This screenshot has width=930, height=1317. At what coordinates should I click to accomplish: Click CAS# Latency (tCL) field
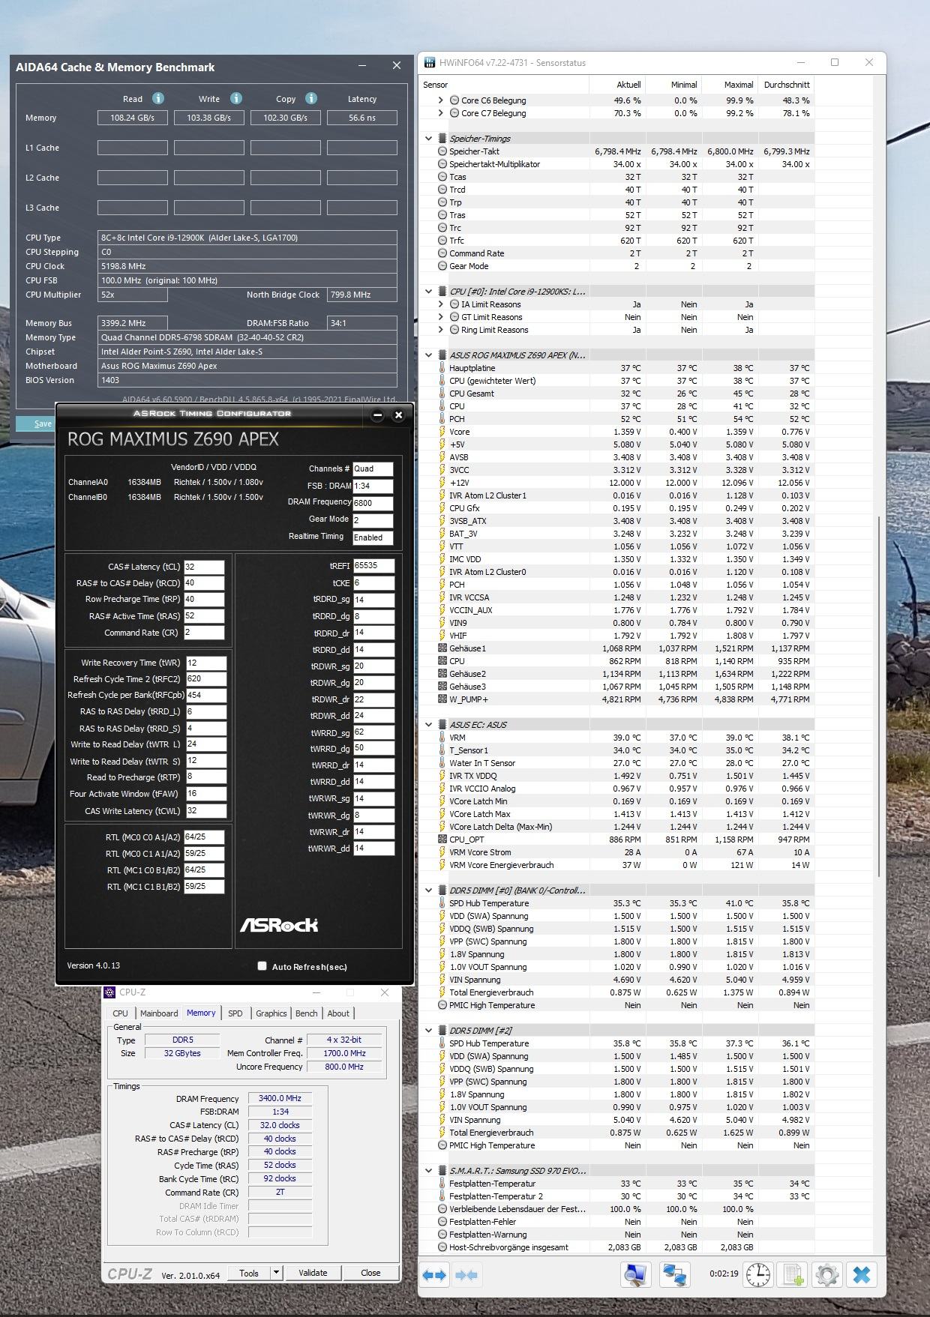204,567
